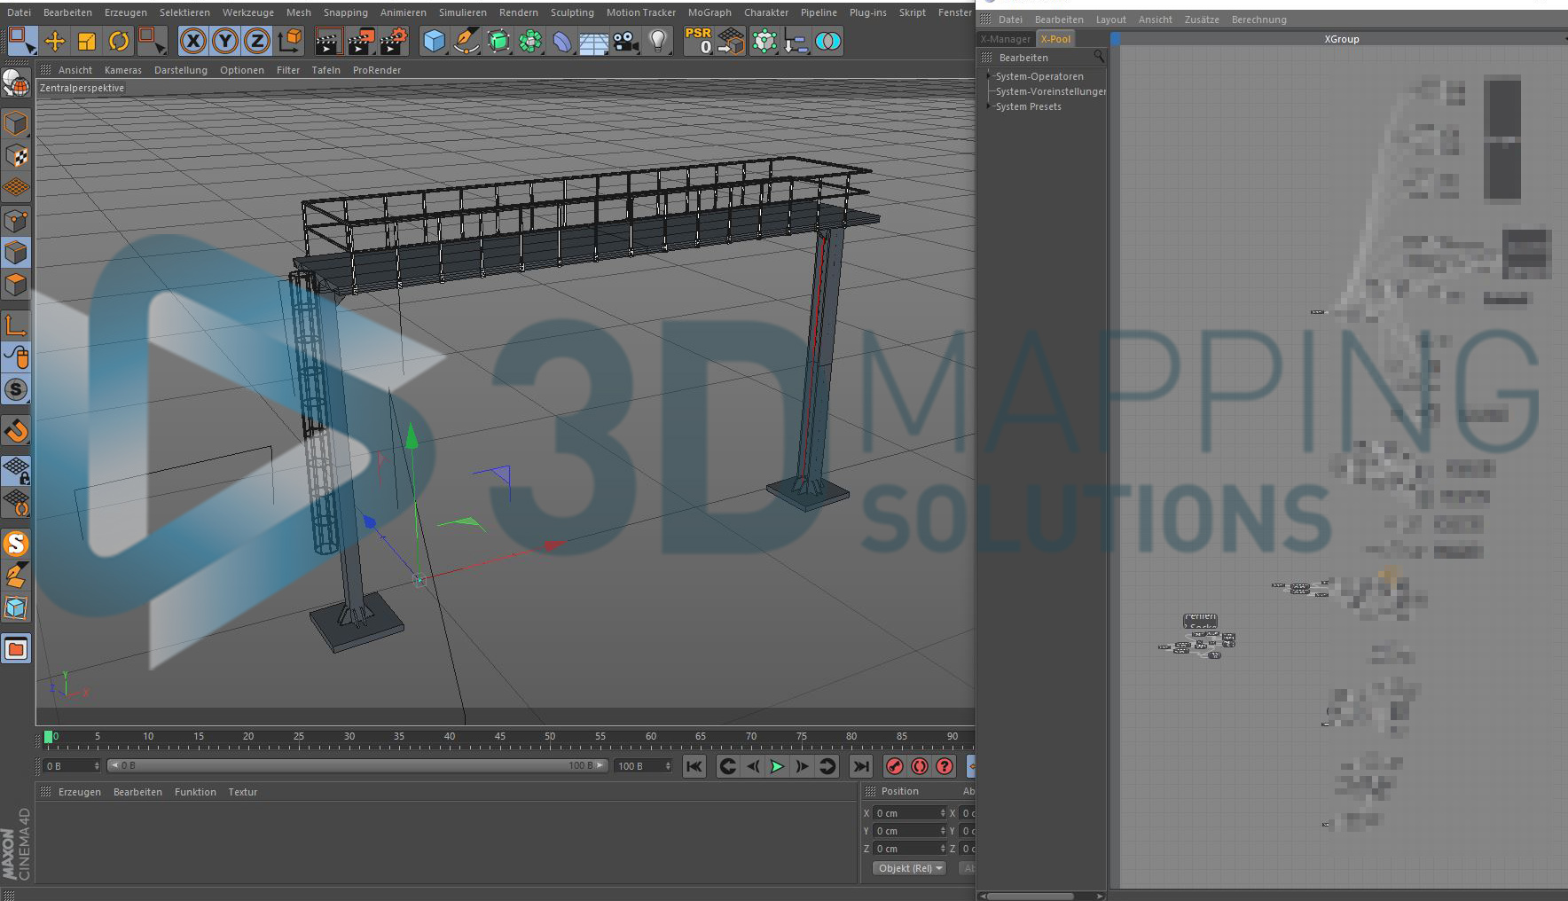Expand the System Presets tree item
The image size is (1568, 901).
tap(990, 106)
